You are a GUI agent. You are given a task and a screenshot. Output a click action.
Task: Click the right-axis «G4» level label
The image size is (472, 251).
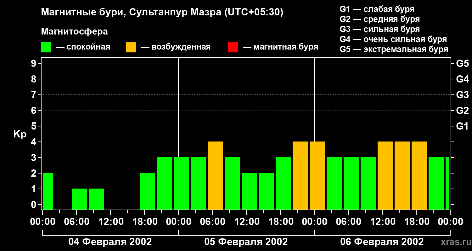[x=462, y=79]
